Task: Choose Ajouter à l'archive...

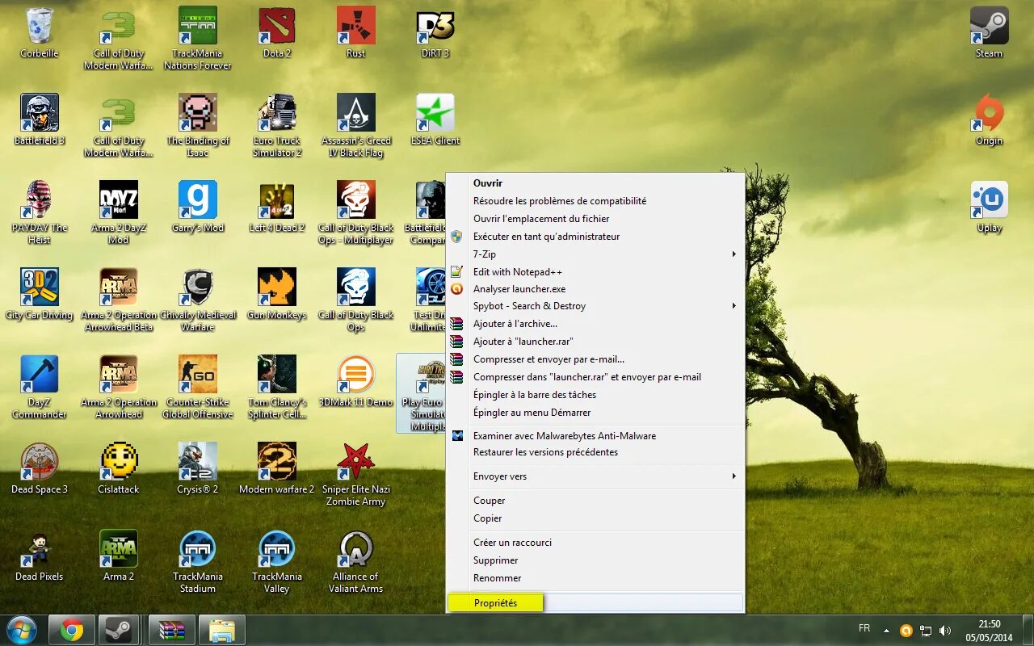Action: (595, 324)
